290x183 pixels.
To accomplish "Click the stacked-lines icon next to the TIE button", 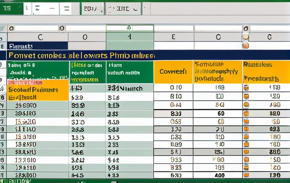I will (x=37, y=8).
